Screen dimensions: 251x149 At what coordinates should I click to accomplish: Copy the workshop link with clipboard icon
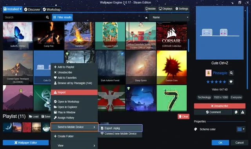click(x=236, y=112)
